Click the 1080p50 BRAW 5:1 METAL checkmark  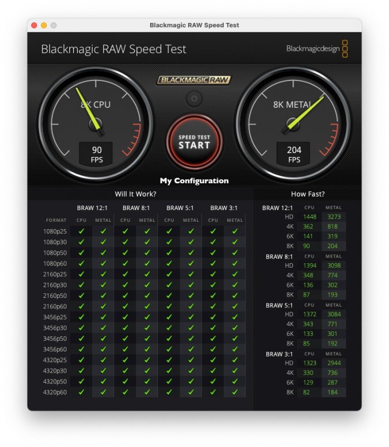pos(191,253)
